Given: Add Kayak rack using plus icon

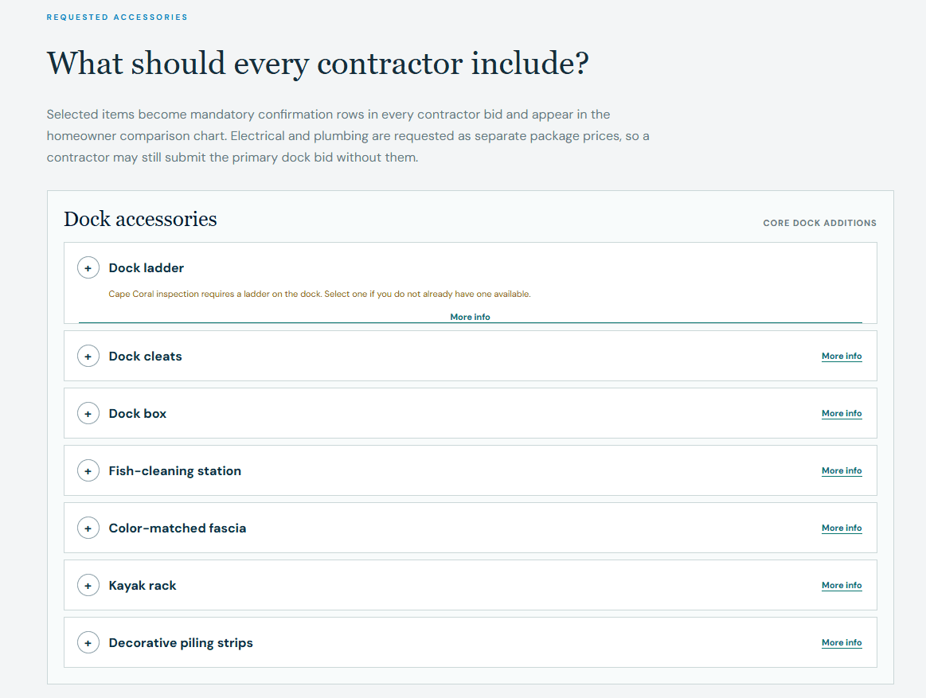Looking at the screenshot, I should 88,585.
